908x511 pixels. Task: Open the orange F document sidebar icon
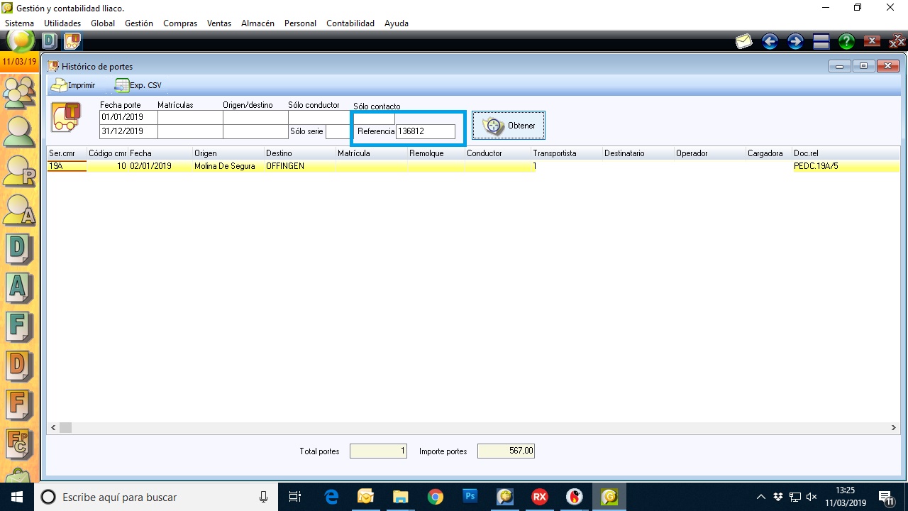coord(19,406)
